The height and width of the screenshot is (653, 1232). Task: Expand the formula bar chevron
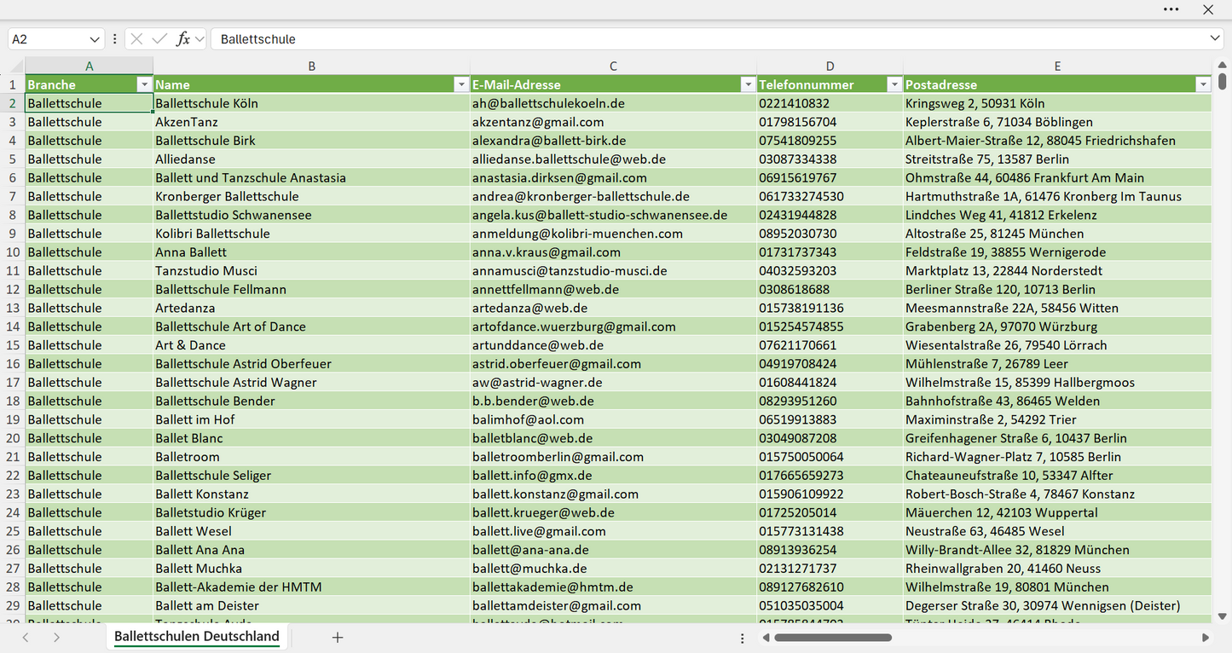(1215, 39)
